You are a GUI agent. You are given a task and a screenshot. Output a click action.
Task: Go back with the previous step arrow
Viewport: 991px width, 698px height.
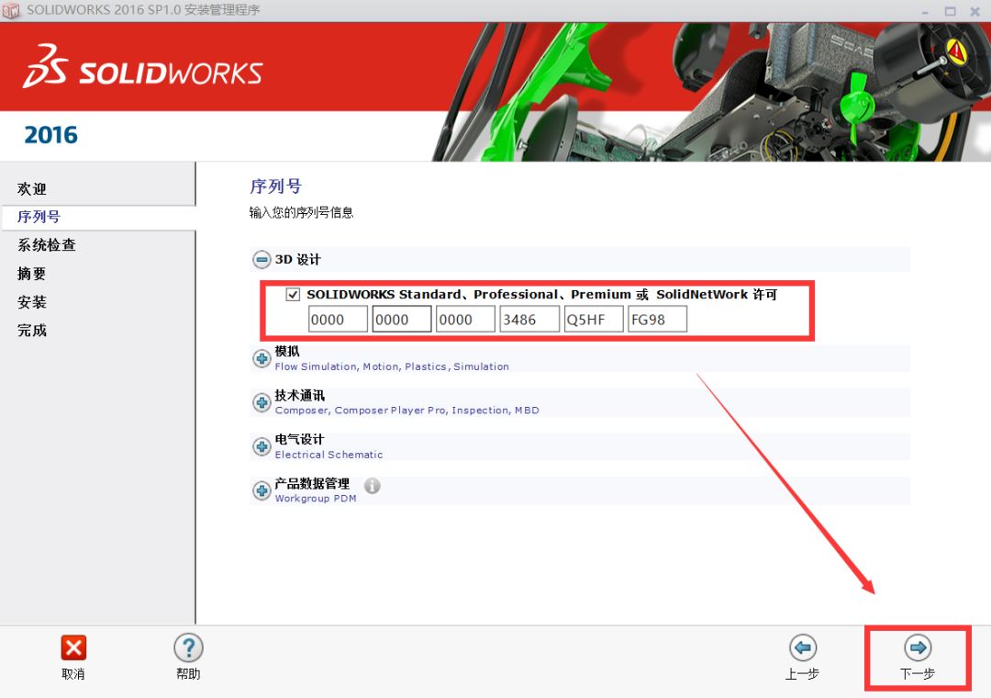803,647
